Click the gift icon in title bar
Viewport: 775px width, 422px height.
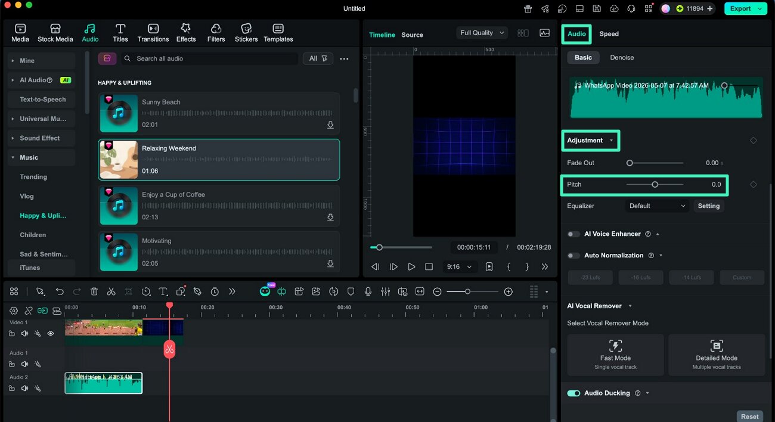point(528,8)
